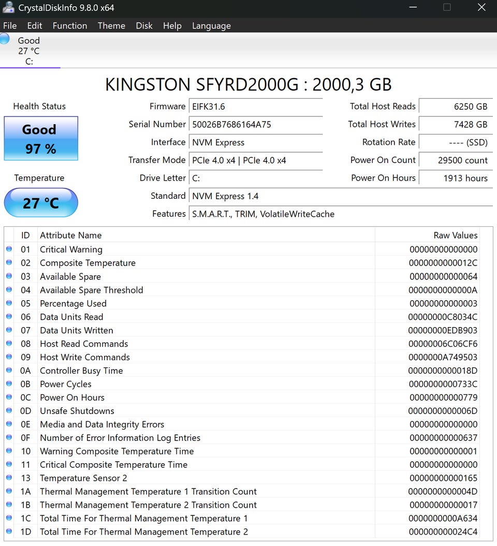497x546 pixels.
Task: Open the Disk menu
Action: click(x=144, y=26)
